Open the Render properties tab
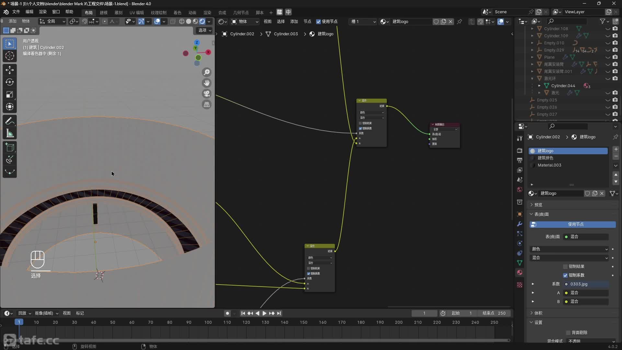622x350 pixels. (520, 151)
